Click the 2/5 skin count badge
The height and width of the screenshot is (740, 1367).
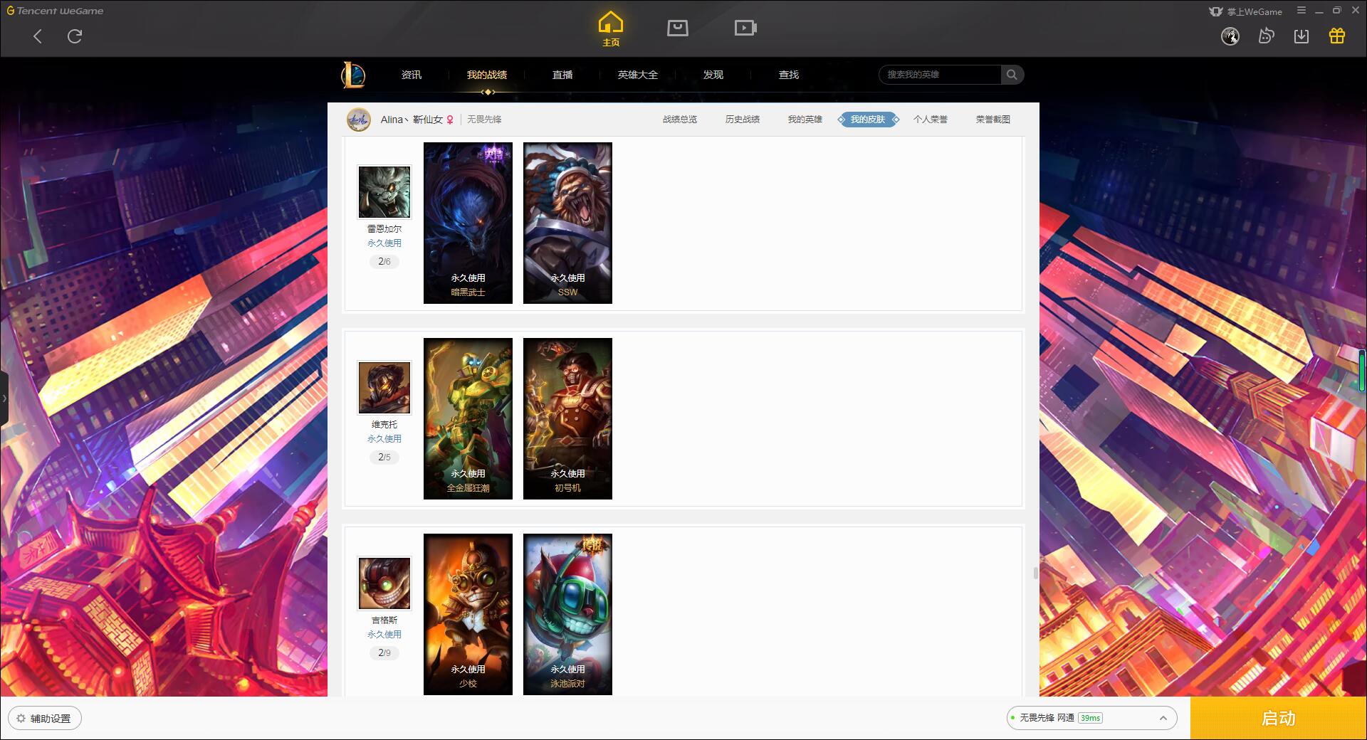click(x=384, y=458)
